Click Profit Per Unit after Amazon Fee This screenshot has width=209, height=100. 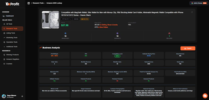coord(149,73)
